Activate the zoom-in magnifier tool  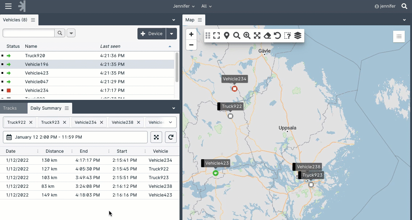coord(247,35)
